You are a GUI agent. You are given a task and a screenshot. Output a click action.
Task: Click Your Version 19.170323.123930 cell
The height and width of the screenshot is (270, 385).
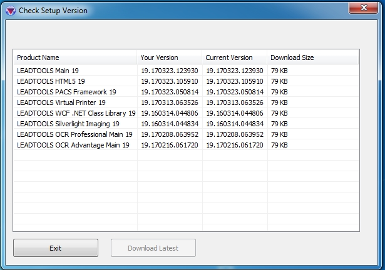coord(170,71)
